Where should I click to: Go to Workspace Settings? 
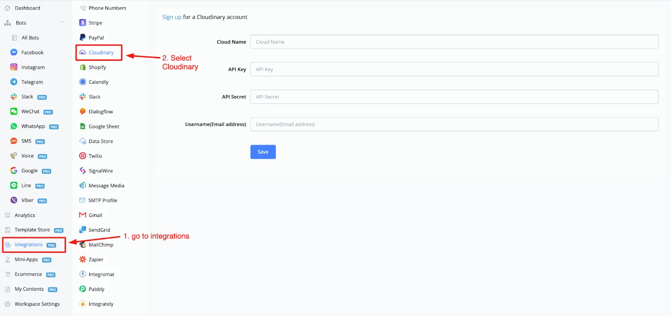tap(37, 304)
